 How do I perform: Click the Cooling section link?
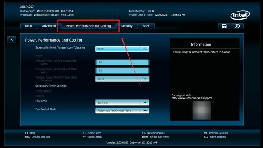[40, 96]
